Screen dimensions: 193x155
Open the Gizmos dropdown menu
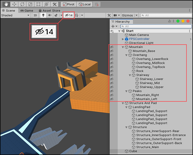[129, 15]
